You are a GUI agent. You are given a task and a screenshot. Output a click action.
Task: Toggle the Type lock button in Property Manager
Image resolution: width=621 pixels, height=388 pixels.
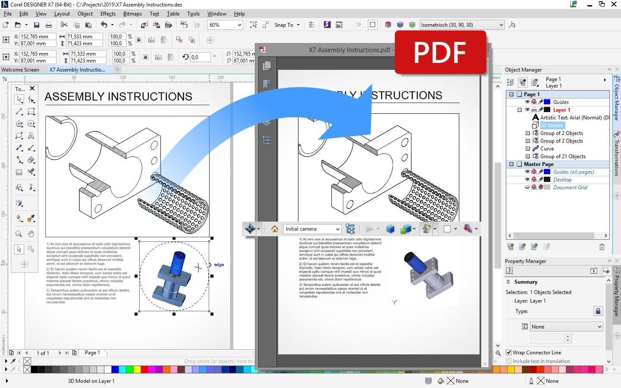click(598, 311)
